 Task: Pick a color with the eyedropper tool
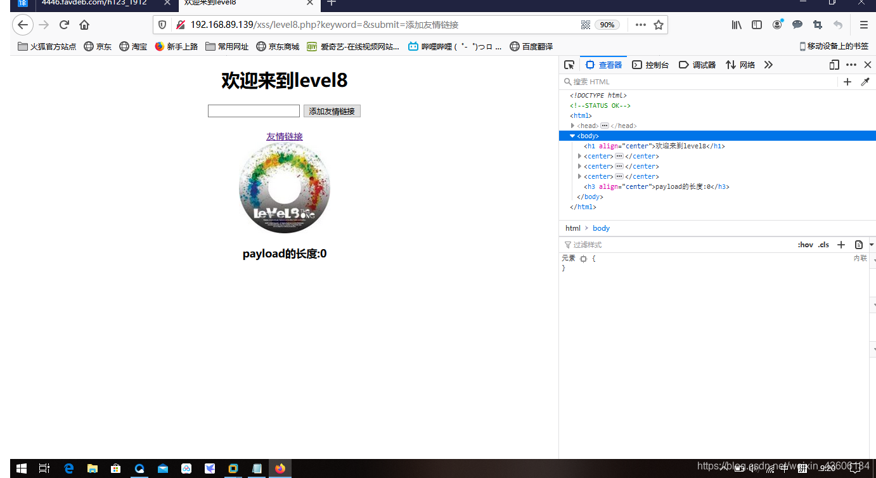pos(866,82)
